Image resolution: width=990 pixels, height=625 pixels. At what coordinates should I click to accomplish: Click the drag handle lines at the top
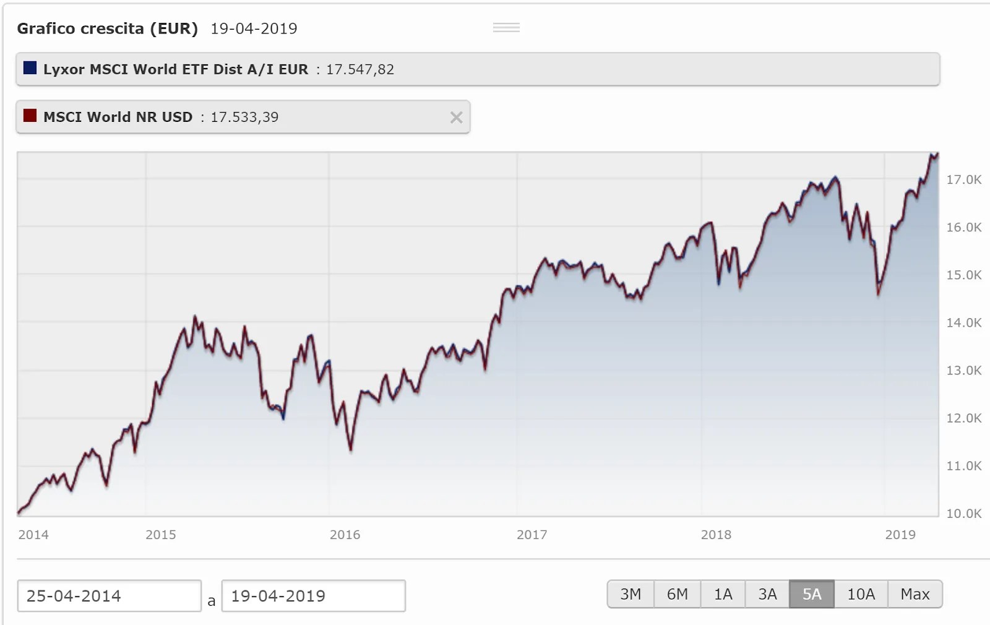pos(506,27)
